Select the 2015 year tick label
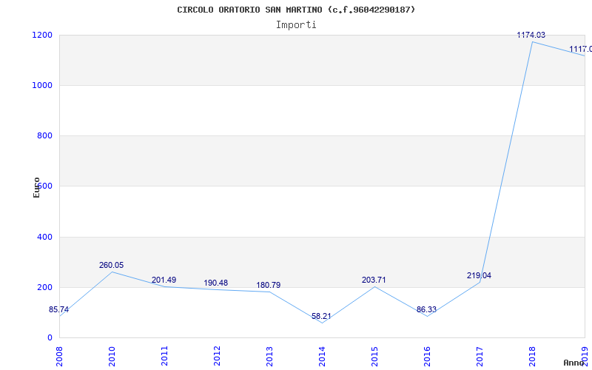 pos(374,356)
